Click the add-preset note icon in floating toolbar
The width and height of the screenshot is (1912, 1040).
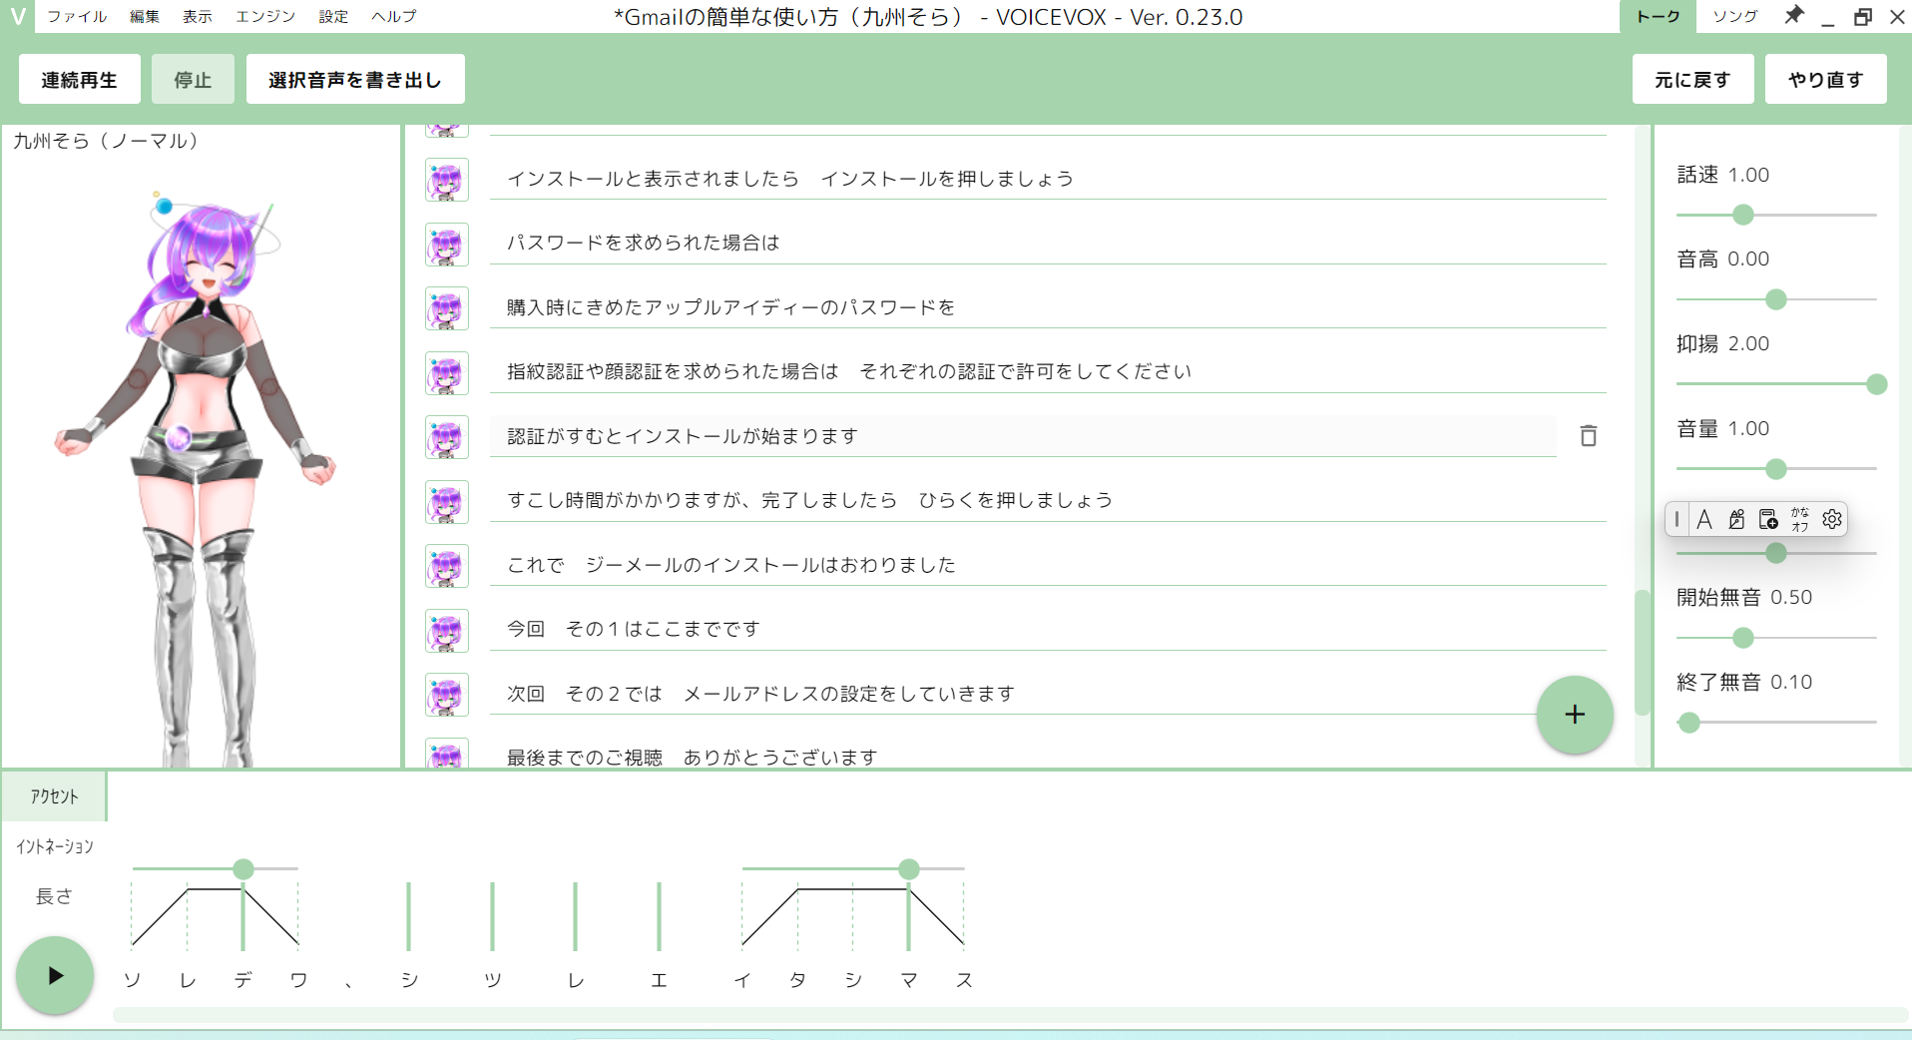(x=1767, y=519)
